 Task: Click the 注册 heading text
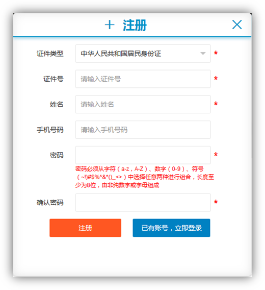(x=135, y=25)
